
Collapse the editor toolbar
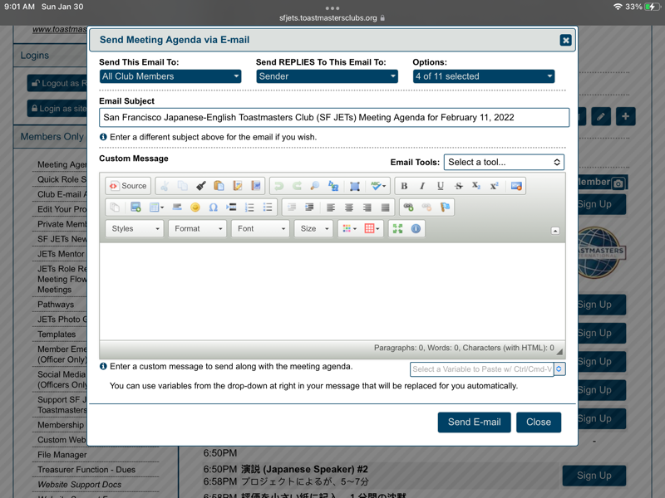pyautogui.click(x=555, y=231)
